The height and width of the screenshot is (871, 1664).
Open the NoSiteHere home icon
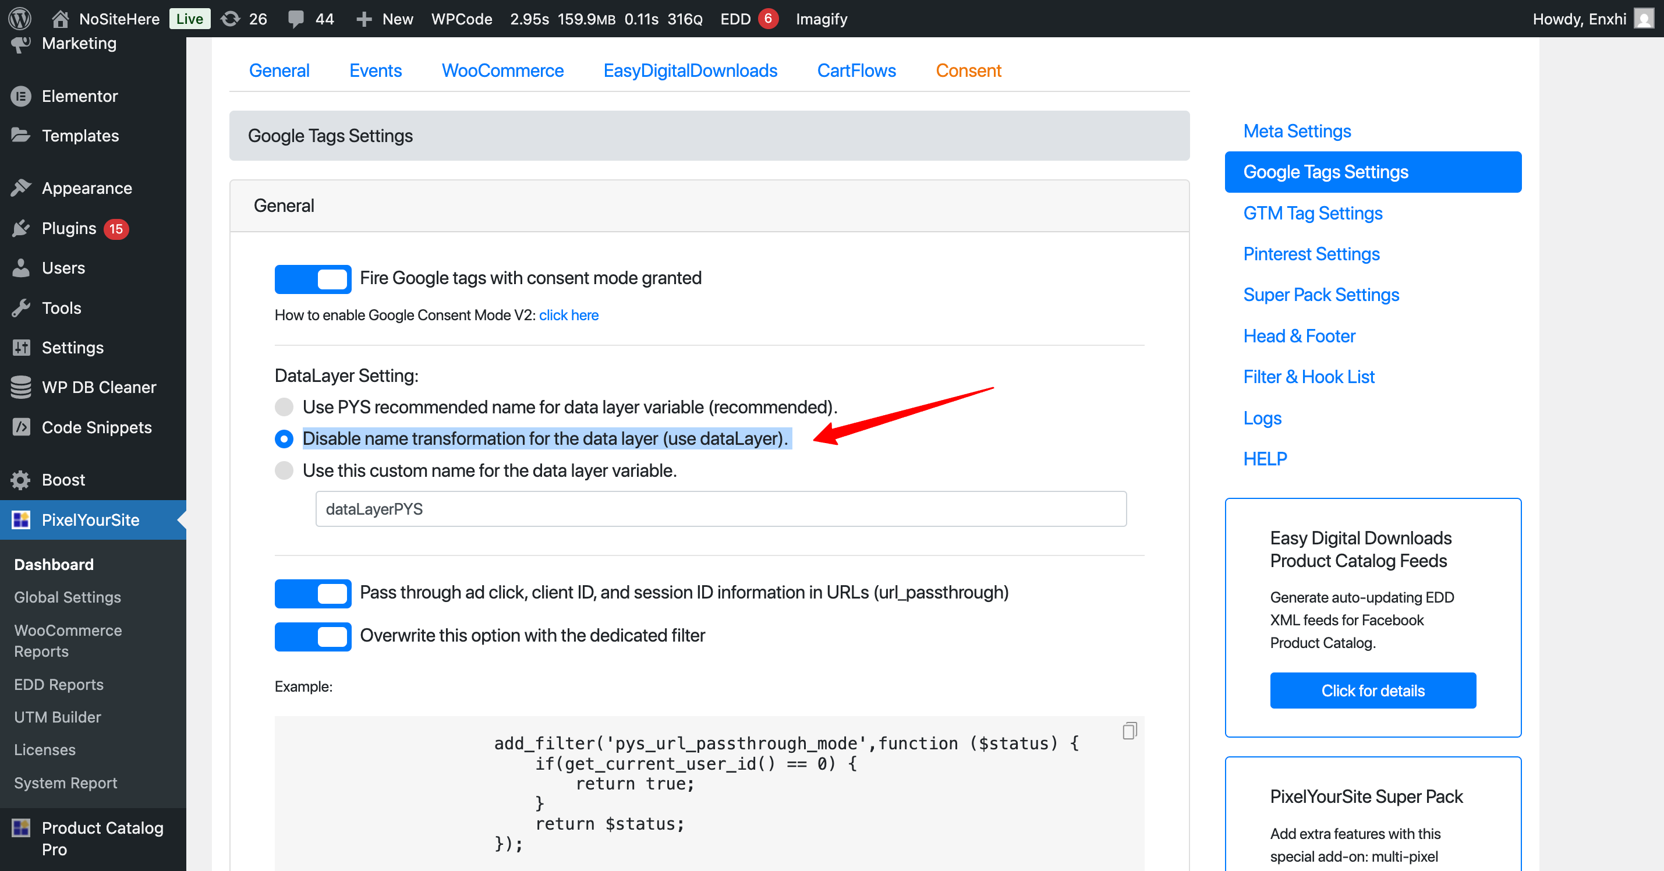(x=60, y=18)
